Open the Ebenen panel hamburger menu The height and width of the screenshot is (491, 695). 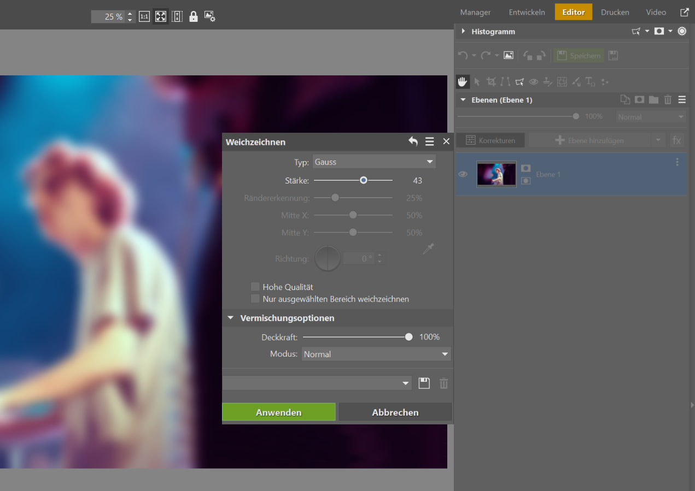pos(681,100)
